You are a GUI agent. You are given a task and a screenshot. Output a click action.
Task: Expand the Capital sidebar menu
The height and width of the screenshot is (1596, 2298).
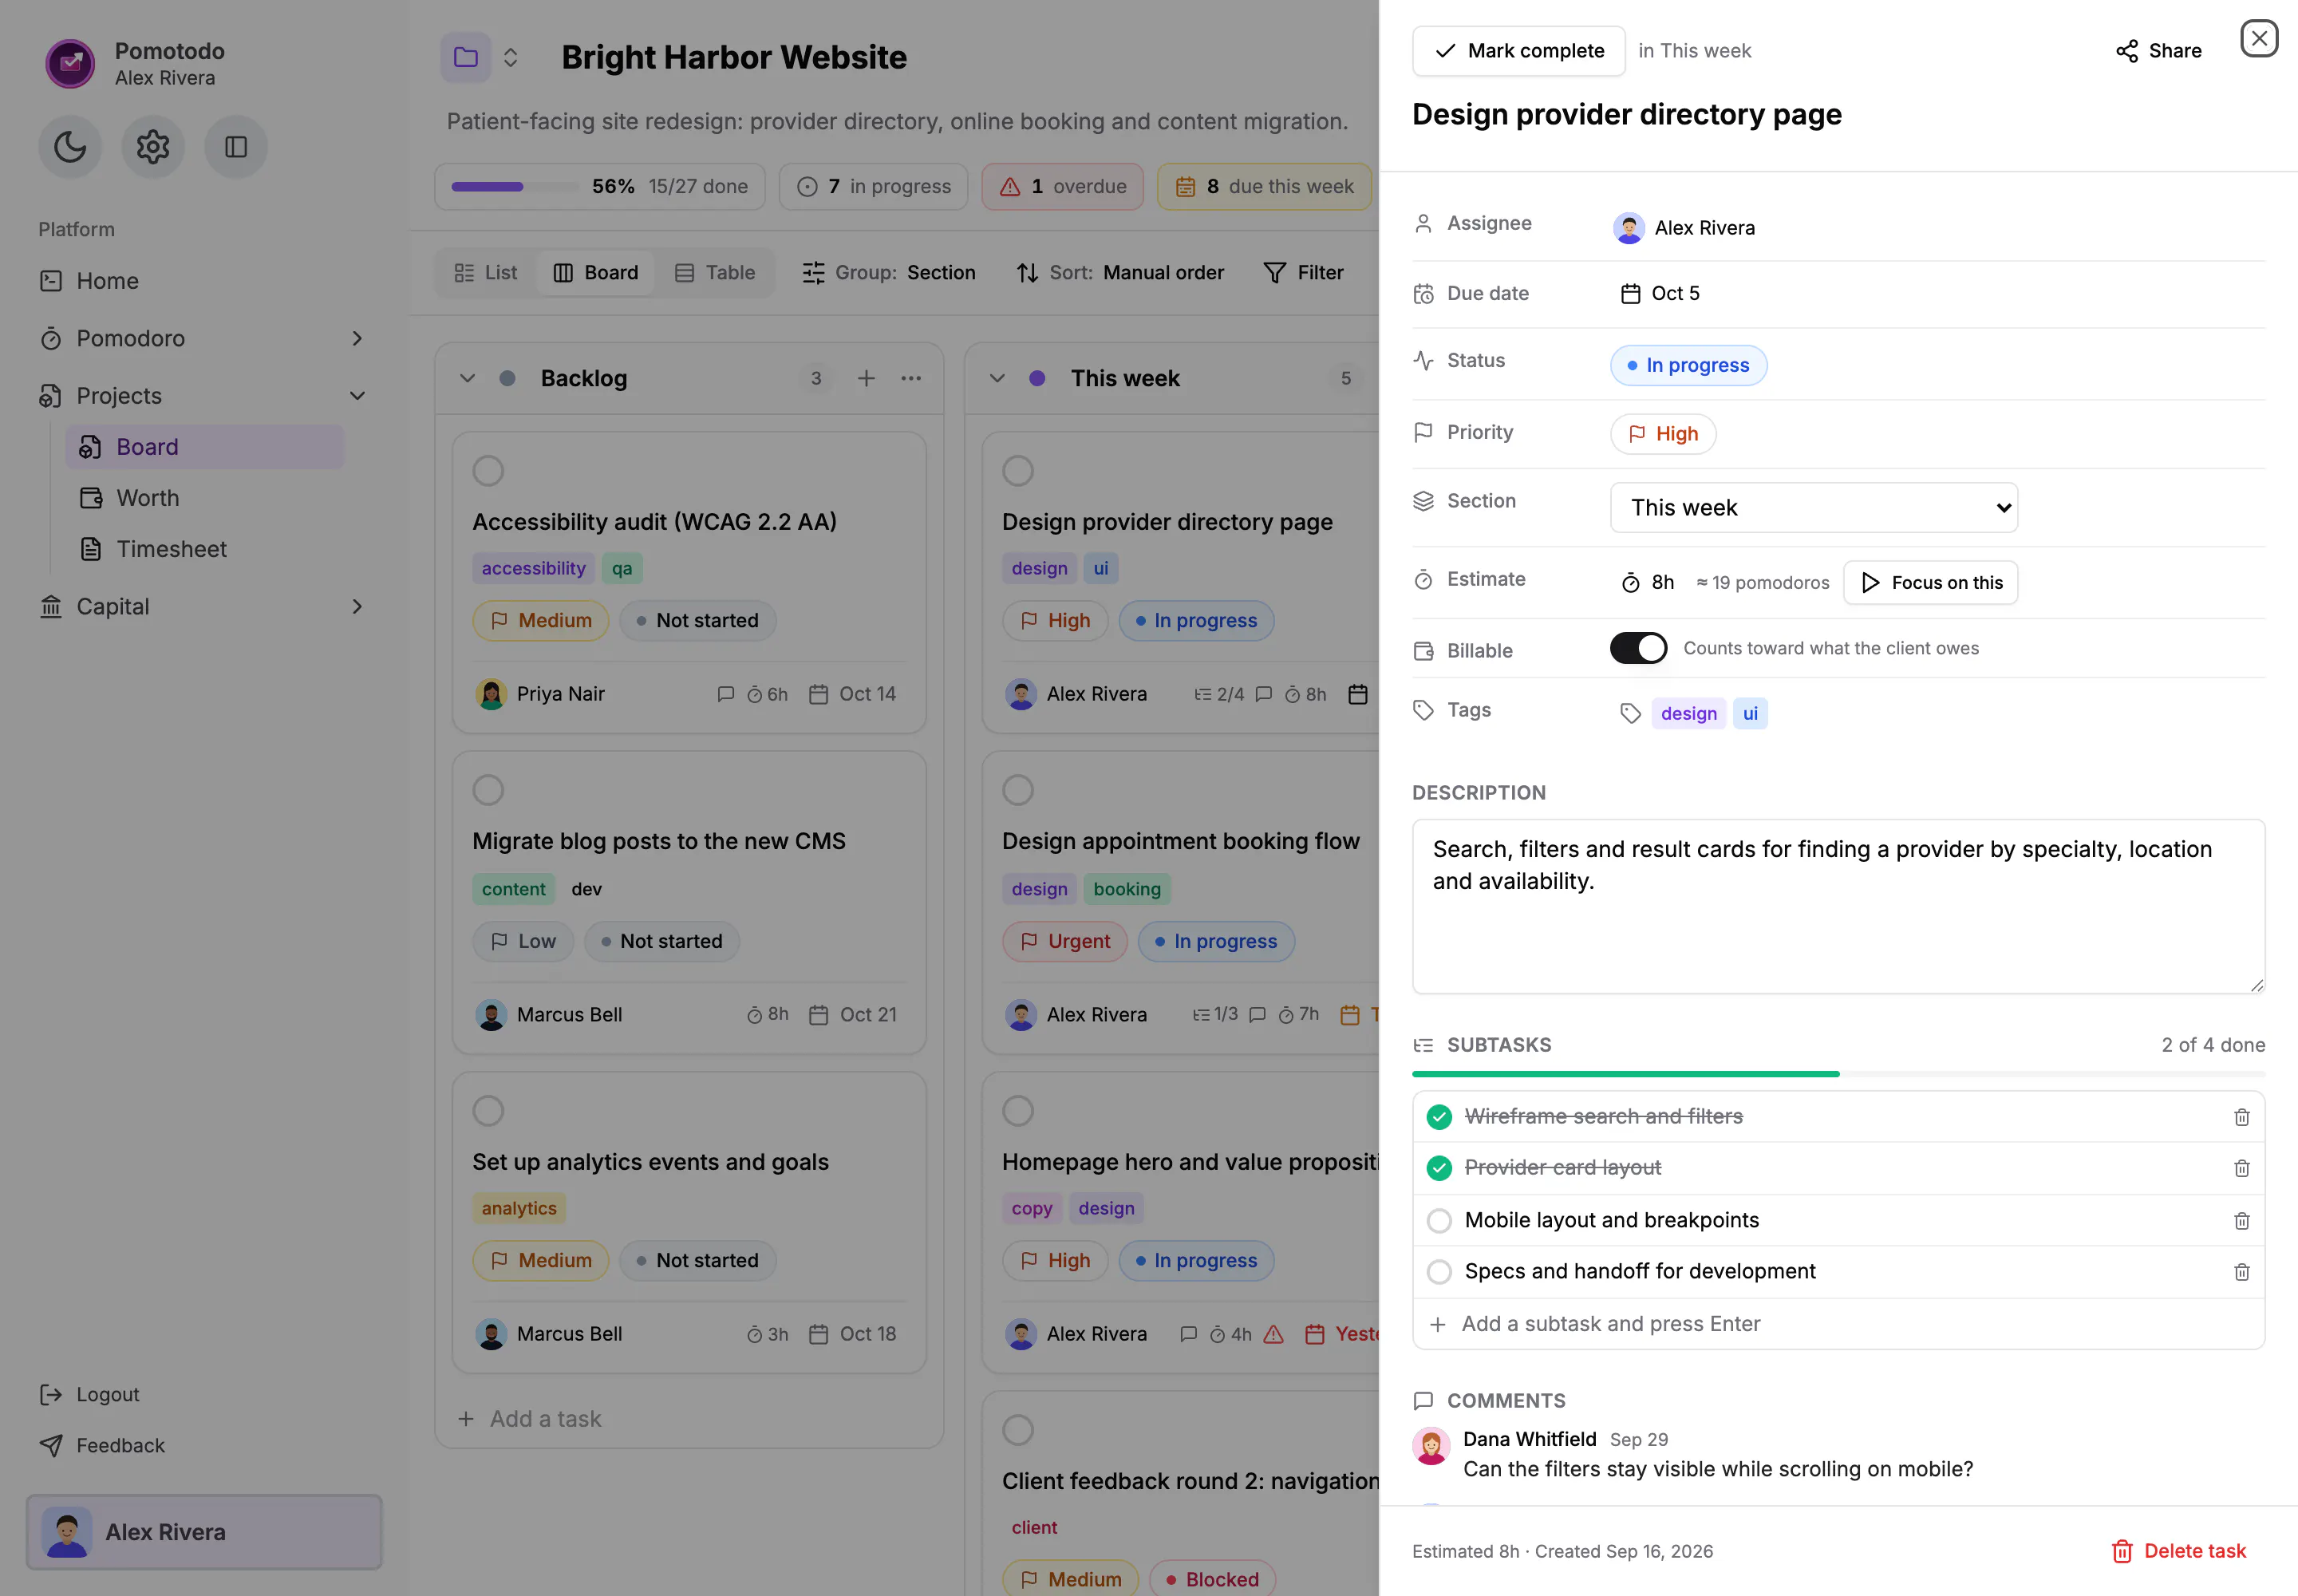pos(204,606)
